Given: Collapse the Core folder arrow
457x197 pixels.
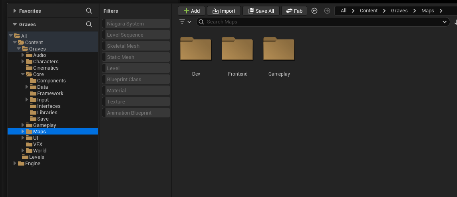Looking at the screenshot, I should 23,74.
